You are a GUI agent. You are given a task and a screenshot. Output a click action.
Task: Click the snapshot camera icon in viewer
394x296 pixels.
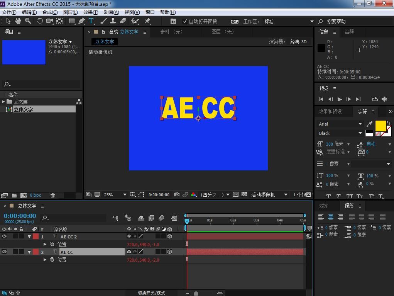click(x=177, y=195)
